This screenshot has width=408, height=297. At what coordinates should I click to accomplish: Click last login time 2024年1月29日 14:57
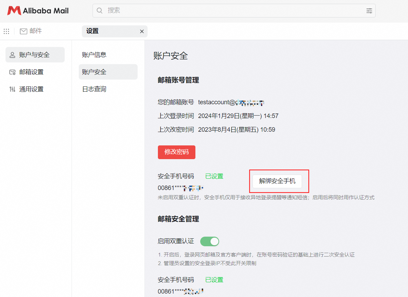pos(238,116)
